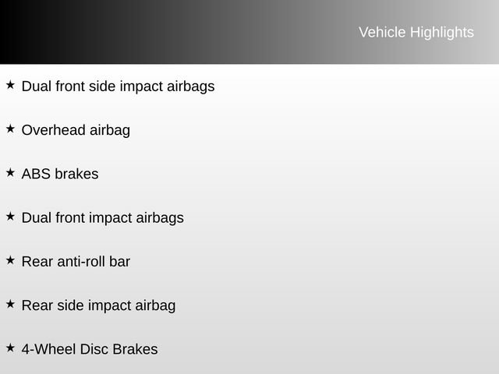This screenshot has height=374, width=499.
Task: Click the Dual front impact airbags text
Action: click(102, 217)
